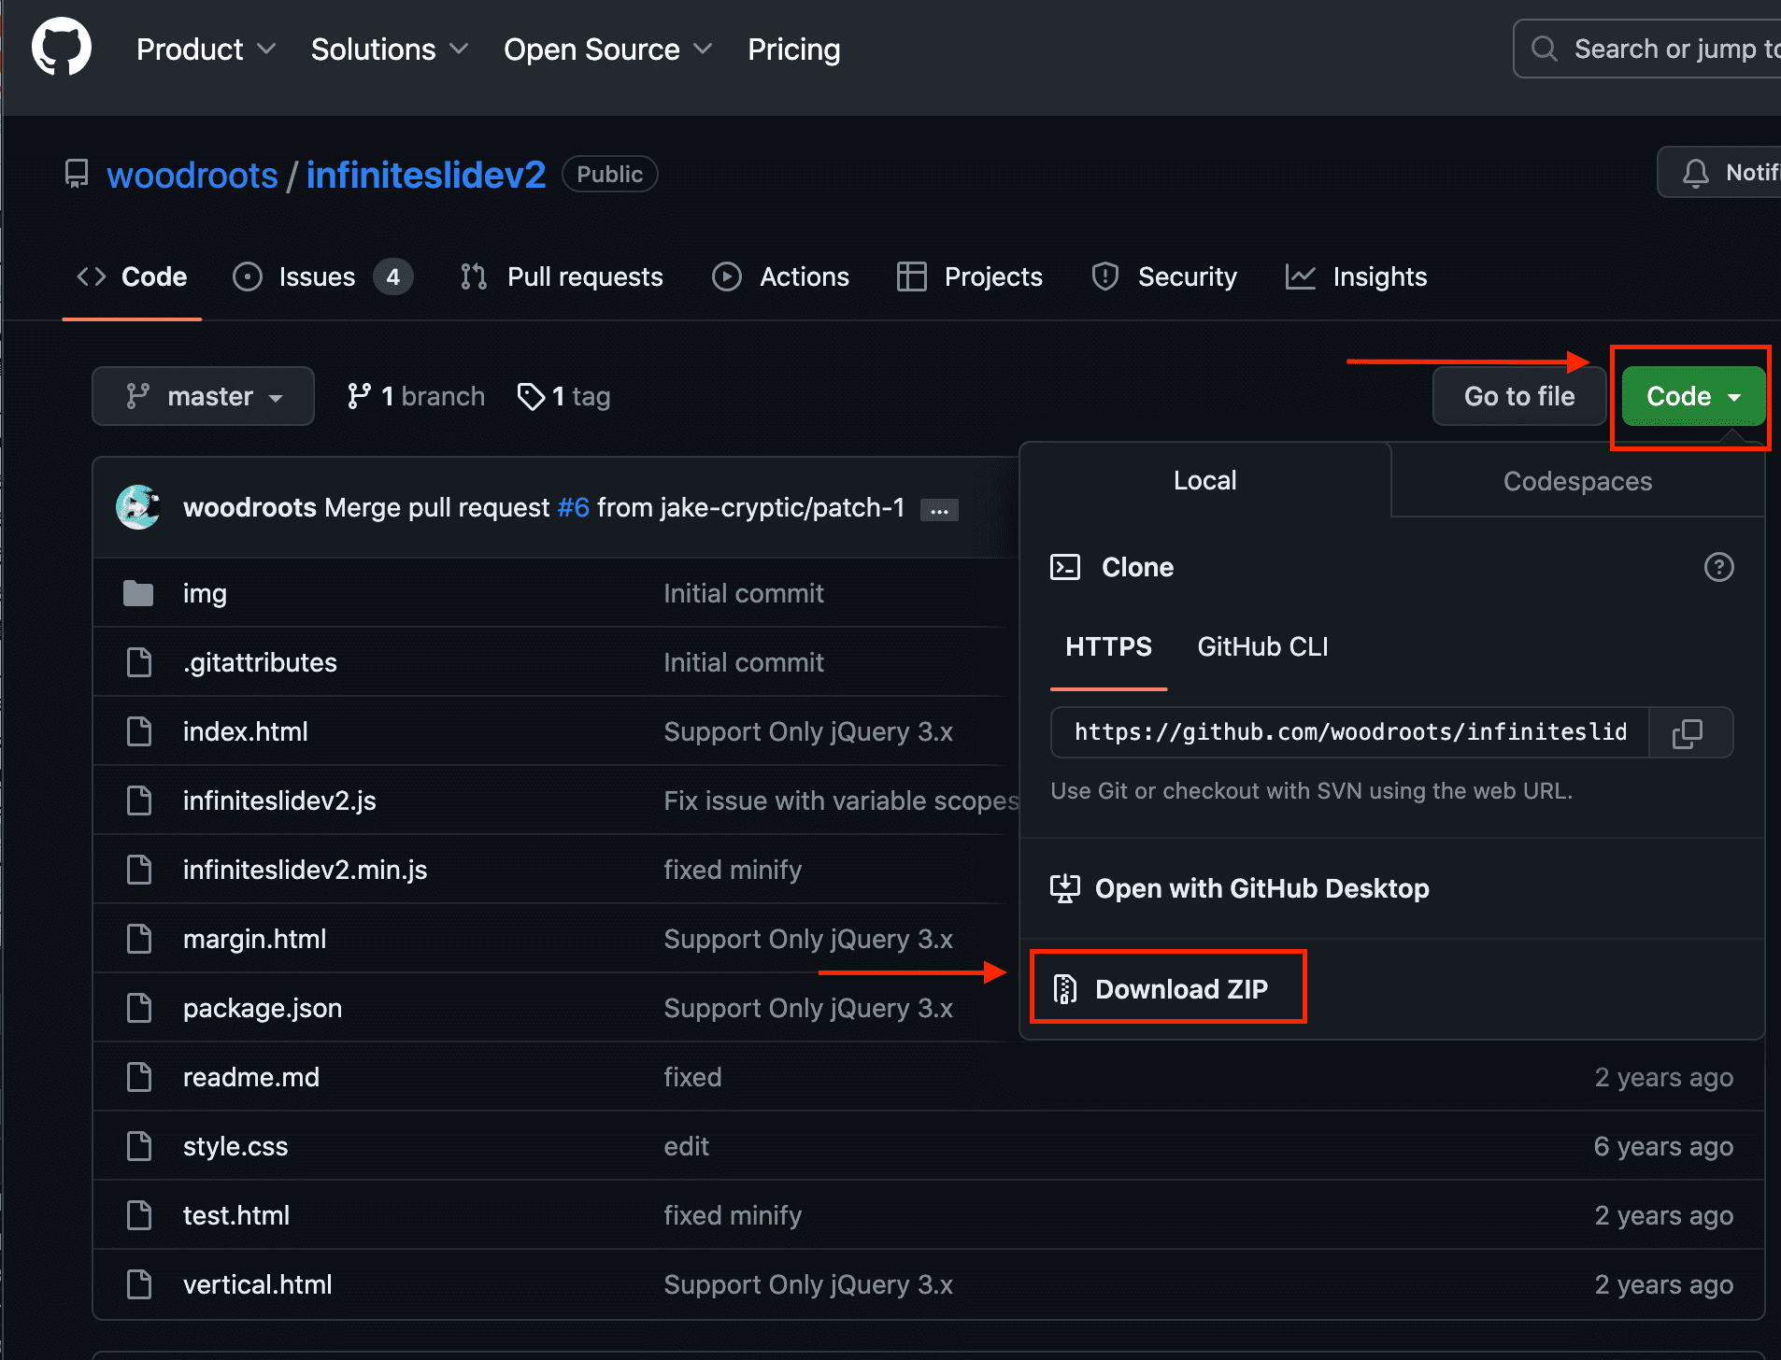
Task: Click the file icon next to style.css
Action: coord(139,1146)
